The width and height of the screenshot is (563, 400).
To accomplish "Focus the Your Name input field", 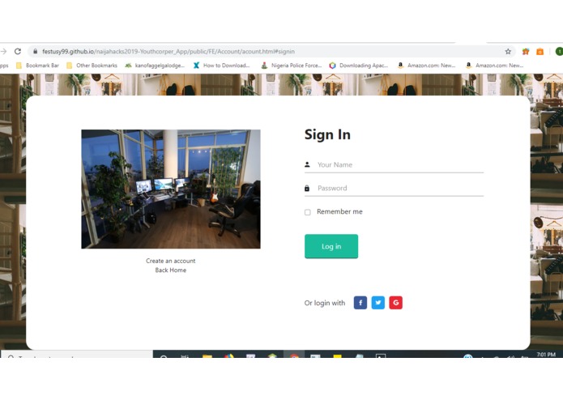I will point(394,164).
